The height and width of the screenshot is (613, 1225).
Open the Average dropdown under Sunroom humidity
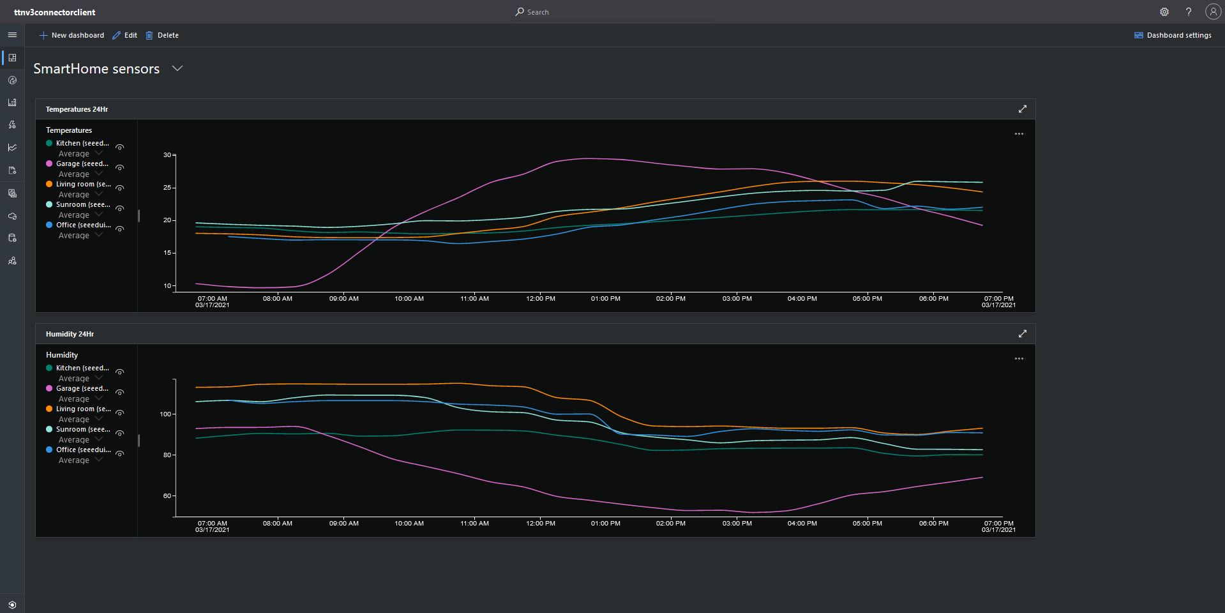[80, 440]
